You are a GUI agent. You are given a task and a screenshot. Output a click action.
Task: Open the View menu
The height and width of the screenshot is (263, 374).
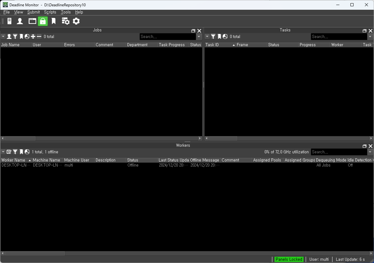[x=19, y=12]
